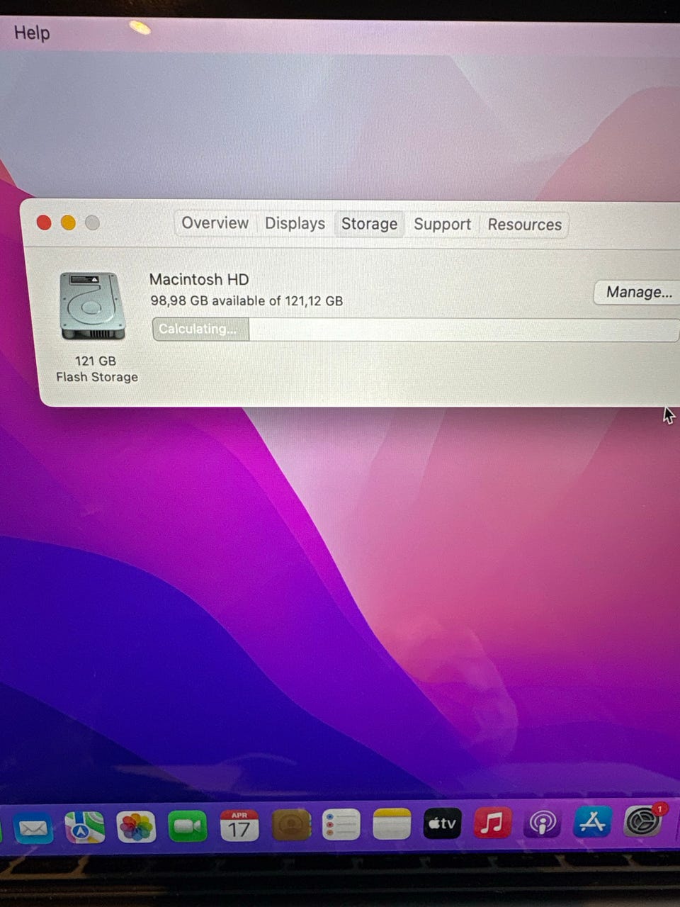Launch Reminders from the Dock
The image size is (680, 907).
[x=341, y=825]
